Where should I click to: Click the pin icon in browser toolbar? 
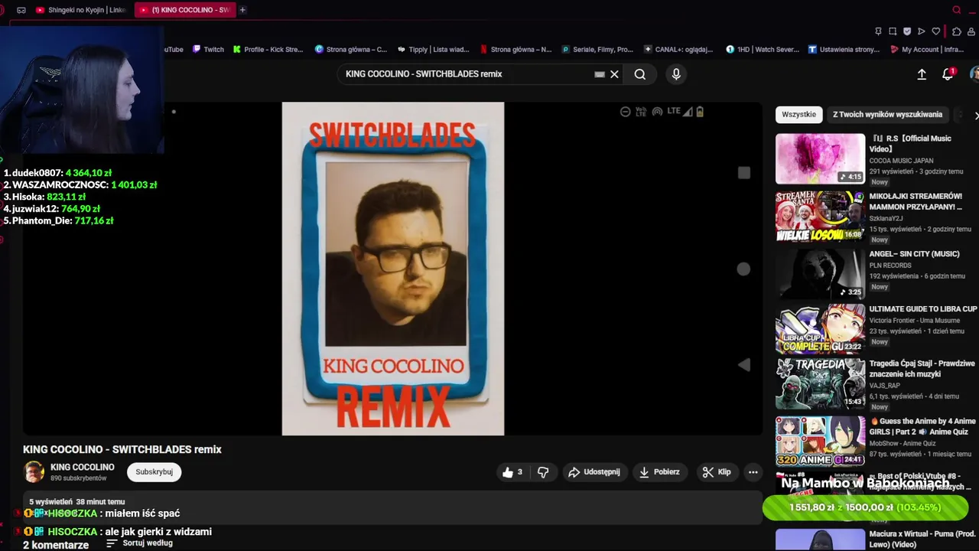click(x=878, y=31)
